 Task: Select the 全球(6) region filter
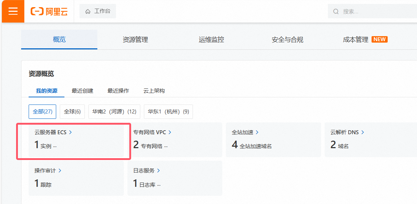72,112
